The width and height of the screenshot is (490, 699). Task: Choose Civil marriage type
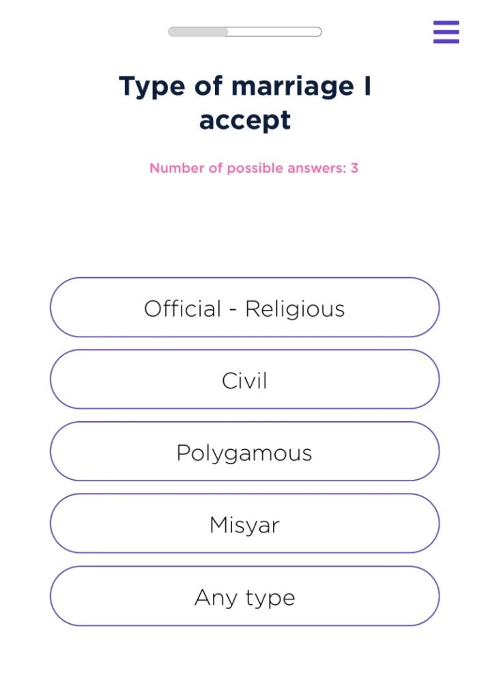click(244, 380)
